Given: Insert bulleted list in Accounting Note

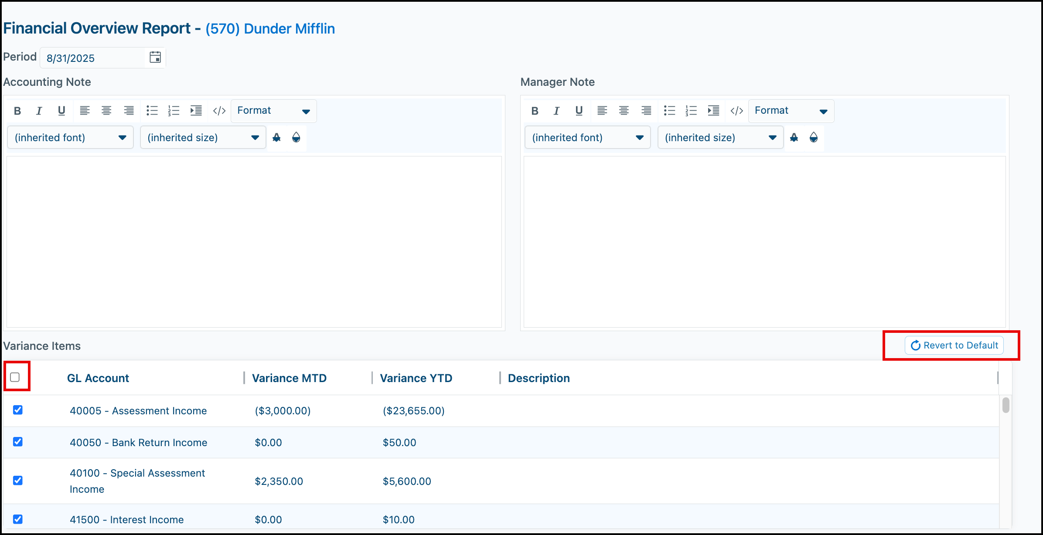Looking at the screenshot, I should [152, 111].
